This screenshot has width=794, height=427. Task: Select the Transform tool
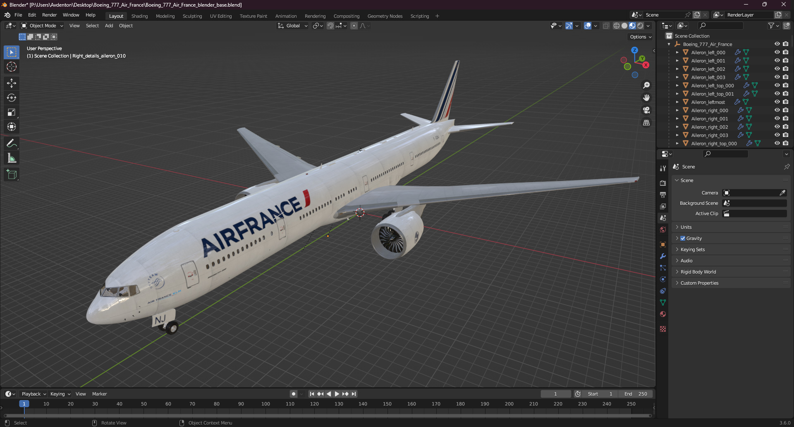click(12, 127)
